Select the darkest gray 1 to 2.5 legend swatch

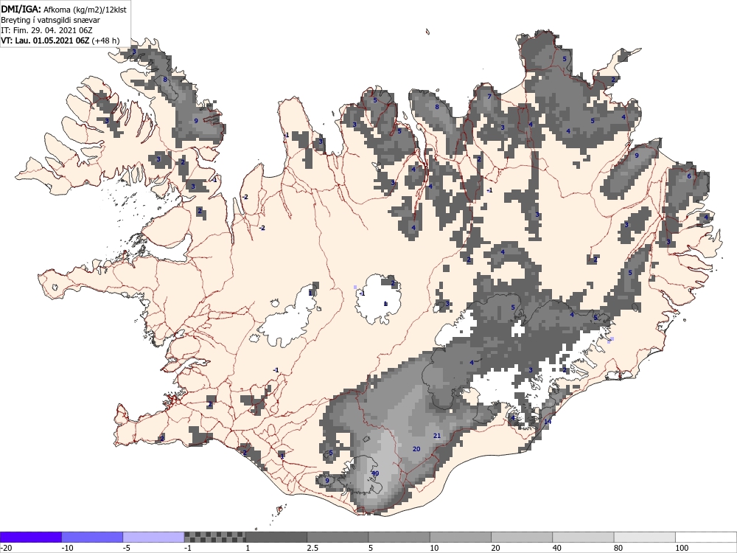click(x=276, y=537)
